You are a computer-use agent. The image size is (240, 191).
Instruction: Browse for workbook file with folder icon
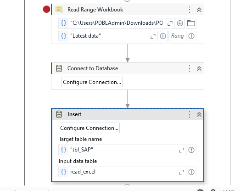coord(191,23)
